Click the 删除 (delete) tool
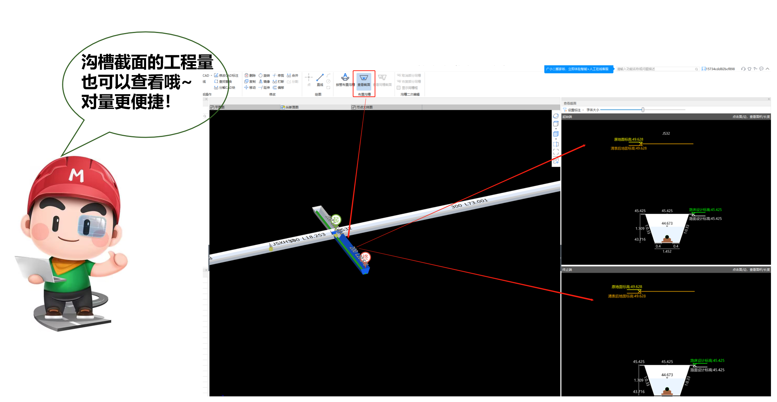This screenshot has height=402, width=777. [250, 75]
